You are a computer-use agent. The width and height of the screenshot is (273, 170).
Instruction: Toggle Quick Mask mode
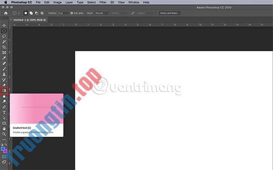pos(4,157)
